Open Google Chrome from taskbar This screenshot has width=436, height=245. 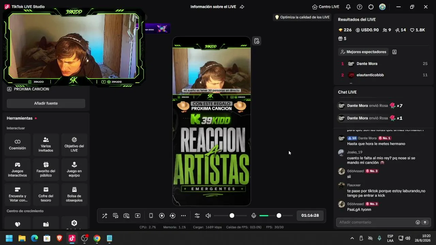(97, 238)
